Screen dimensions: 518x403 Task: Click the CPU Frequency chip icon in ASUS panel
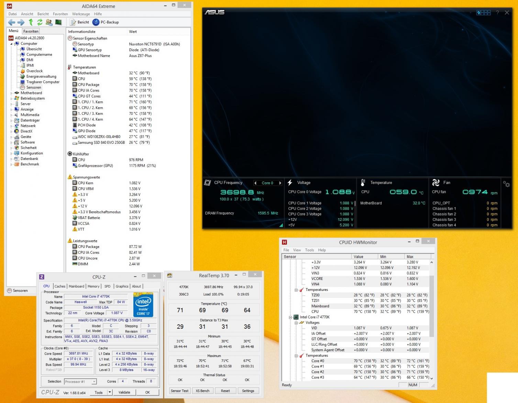207,183
